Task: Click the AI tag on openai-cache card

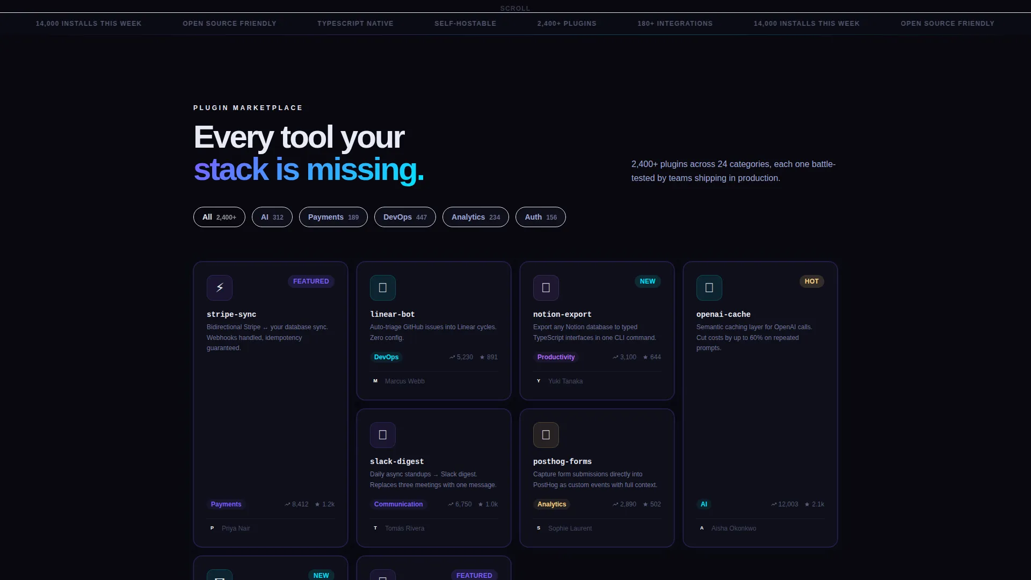Action: click(703, 504)
